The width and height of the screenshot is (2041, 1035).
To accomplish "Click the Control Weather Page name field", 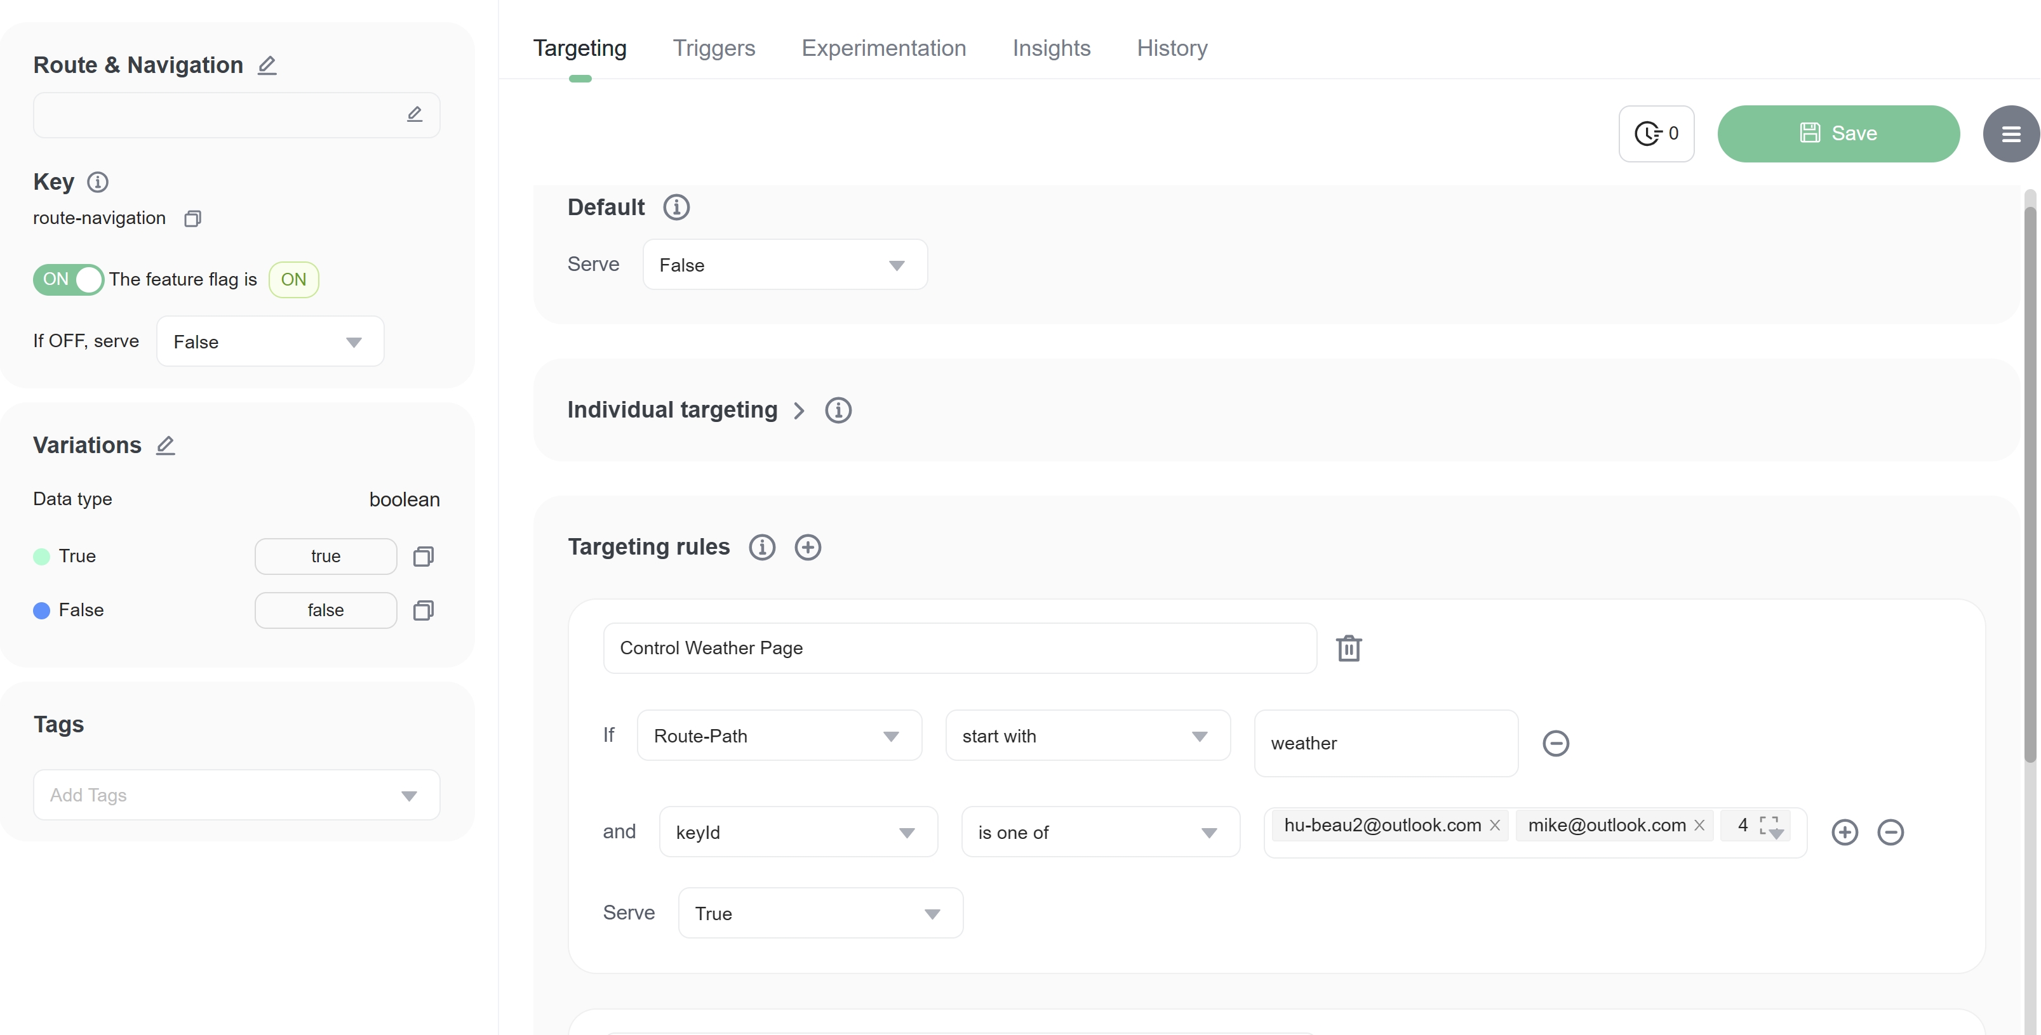I will pyautogui.click(x=960, y=649).
